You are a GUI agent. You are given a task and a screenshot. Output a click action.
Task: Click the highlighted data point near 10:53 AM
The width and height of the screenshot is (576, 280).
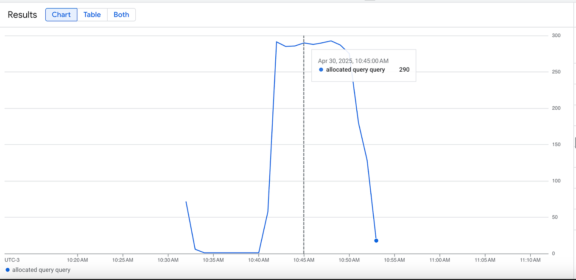point(376,240)
